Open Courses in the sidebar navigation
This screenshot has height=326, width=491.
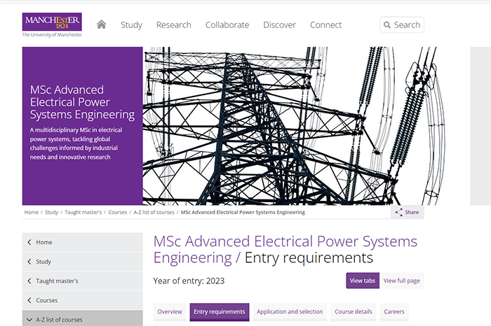(x=82, y=300)
